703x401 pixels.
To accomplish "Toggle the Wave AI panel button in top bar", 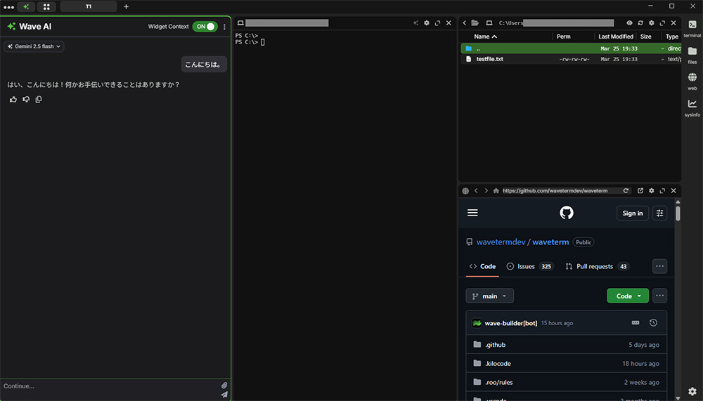I will (x=26, y=6).
